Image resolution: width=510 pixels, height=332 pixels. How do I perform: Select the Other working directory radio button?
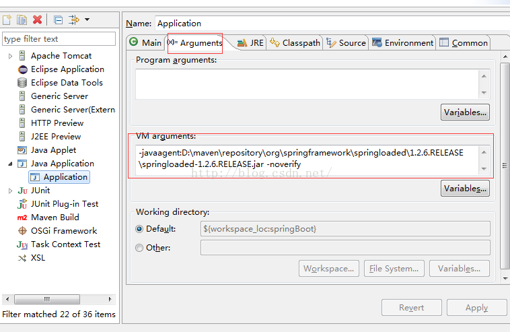click(x=139, y=248)
